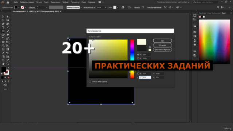Open the 'Эффект' menu
233x131 pixels.
coord(66,2)
